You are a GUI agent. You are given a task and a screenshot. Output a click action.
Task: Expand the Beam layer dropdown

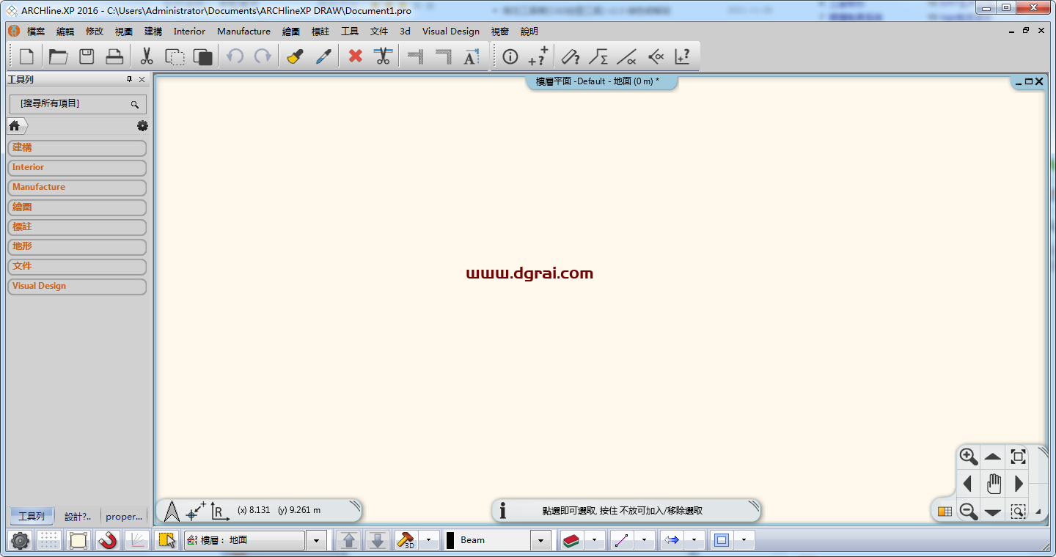tap(540, 540)
